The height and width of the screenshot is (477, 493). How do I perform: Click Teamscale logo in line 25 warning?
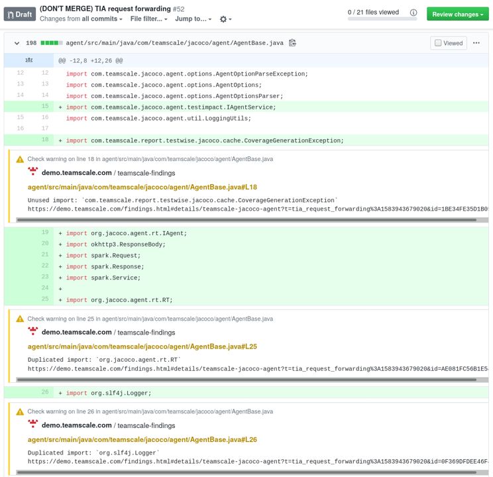pos(32,331)
